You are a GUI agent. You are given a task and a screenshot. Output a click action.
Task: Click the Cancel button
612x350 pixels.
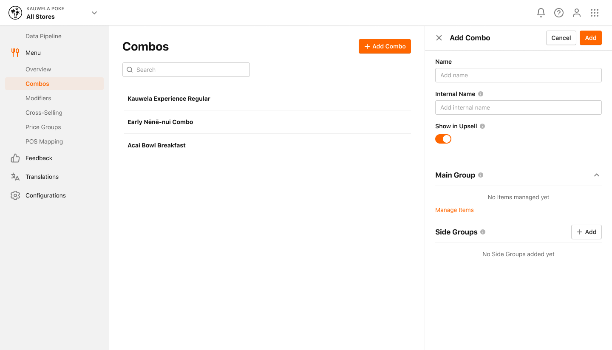(561, 38)
